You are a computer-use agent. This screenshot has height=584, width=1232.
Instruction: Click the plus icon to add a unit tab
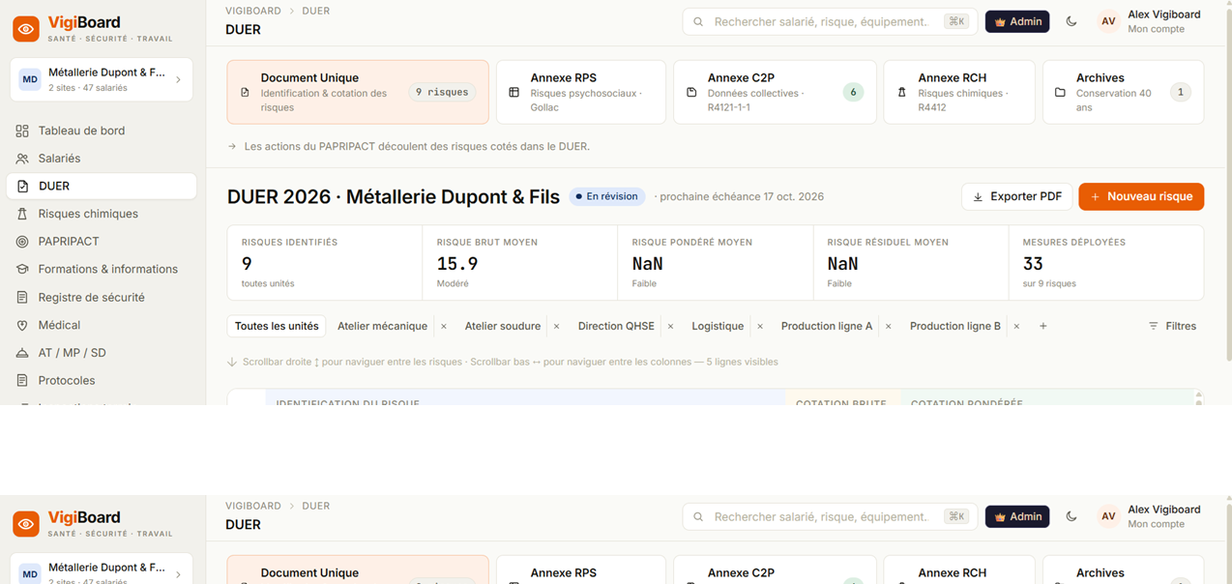pyautogui.click(x=1043, y=327)
